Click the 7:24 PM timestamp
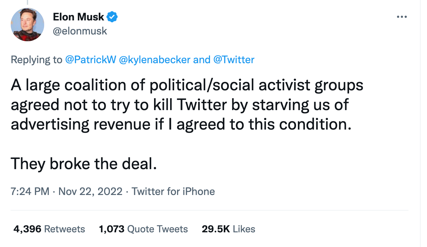The width and height of the screenshot is (427, 247). click(30, 191)
